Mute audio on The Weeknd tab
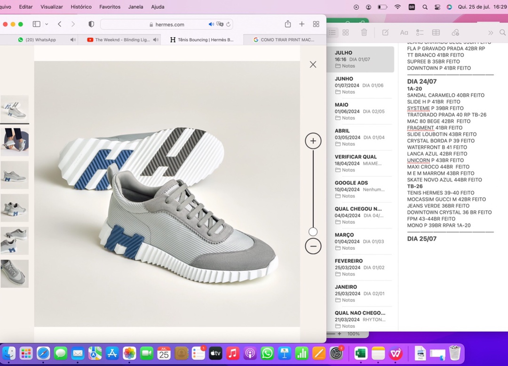Image resolution: width=508 pixels, height=366 pixels. [156, 40]
